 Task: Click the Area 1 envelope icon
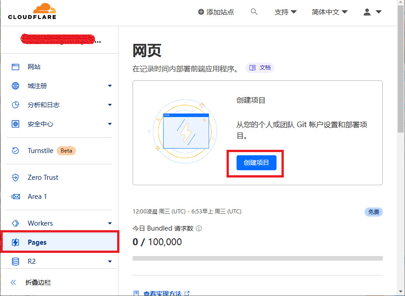[x=15, y=197]
